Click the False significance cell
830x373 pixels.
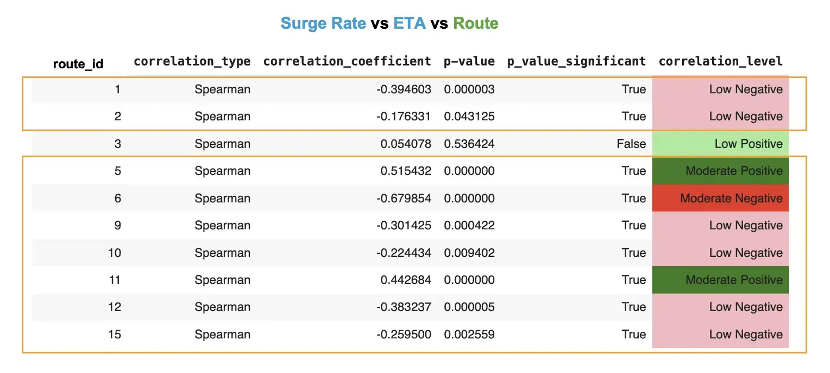click(x=631, y=144)
